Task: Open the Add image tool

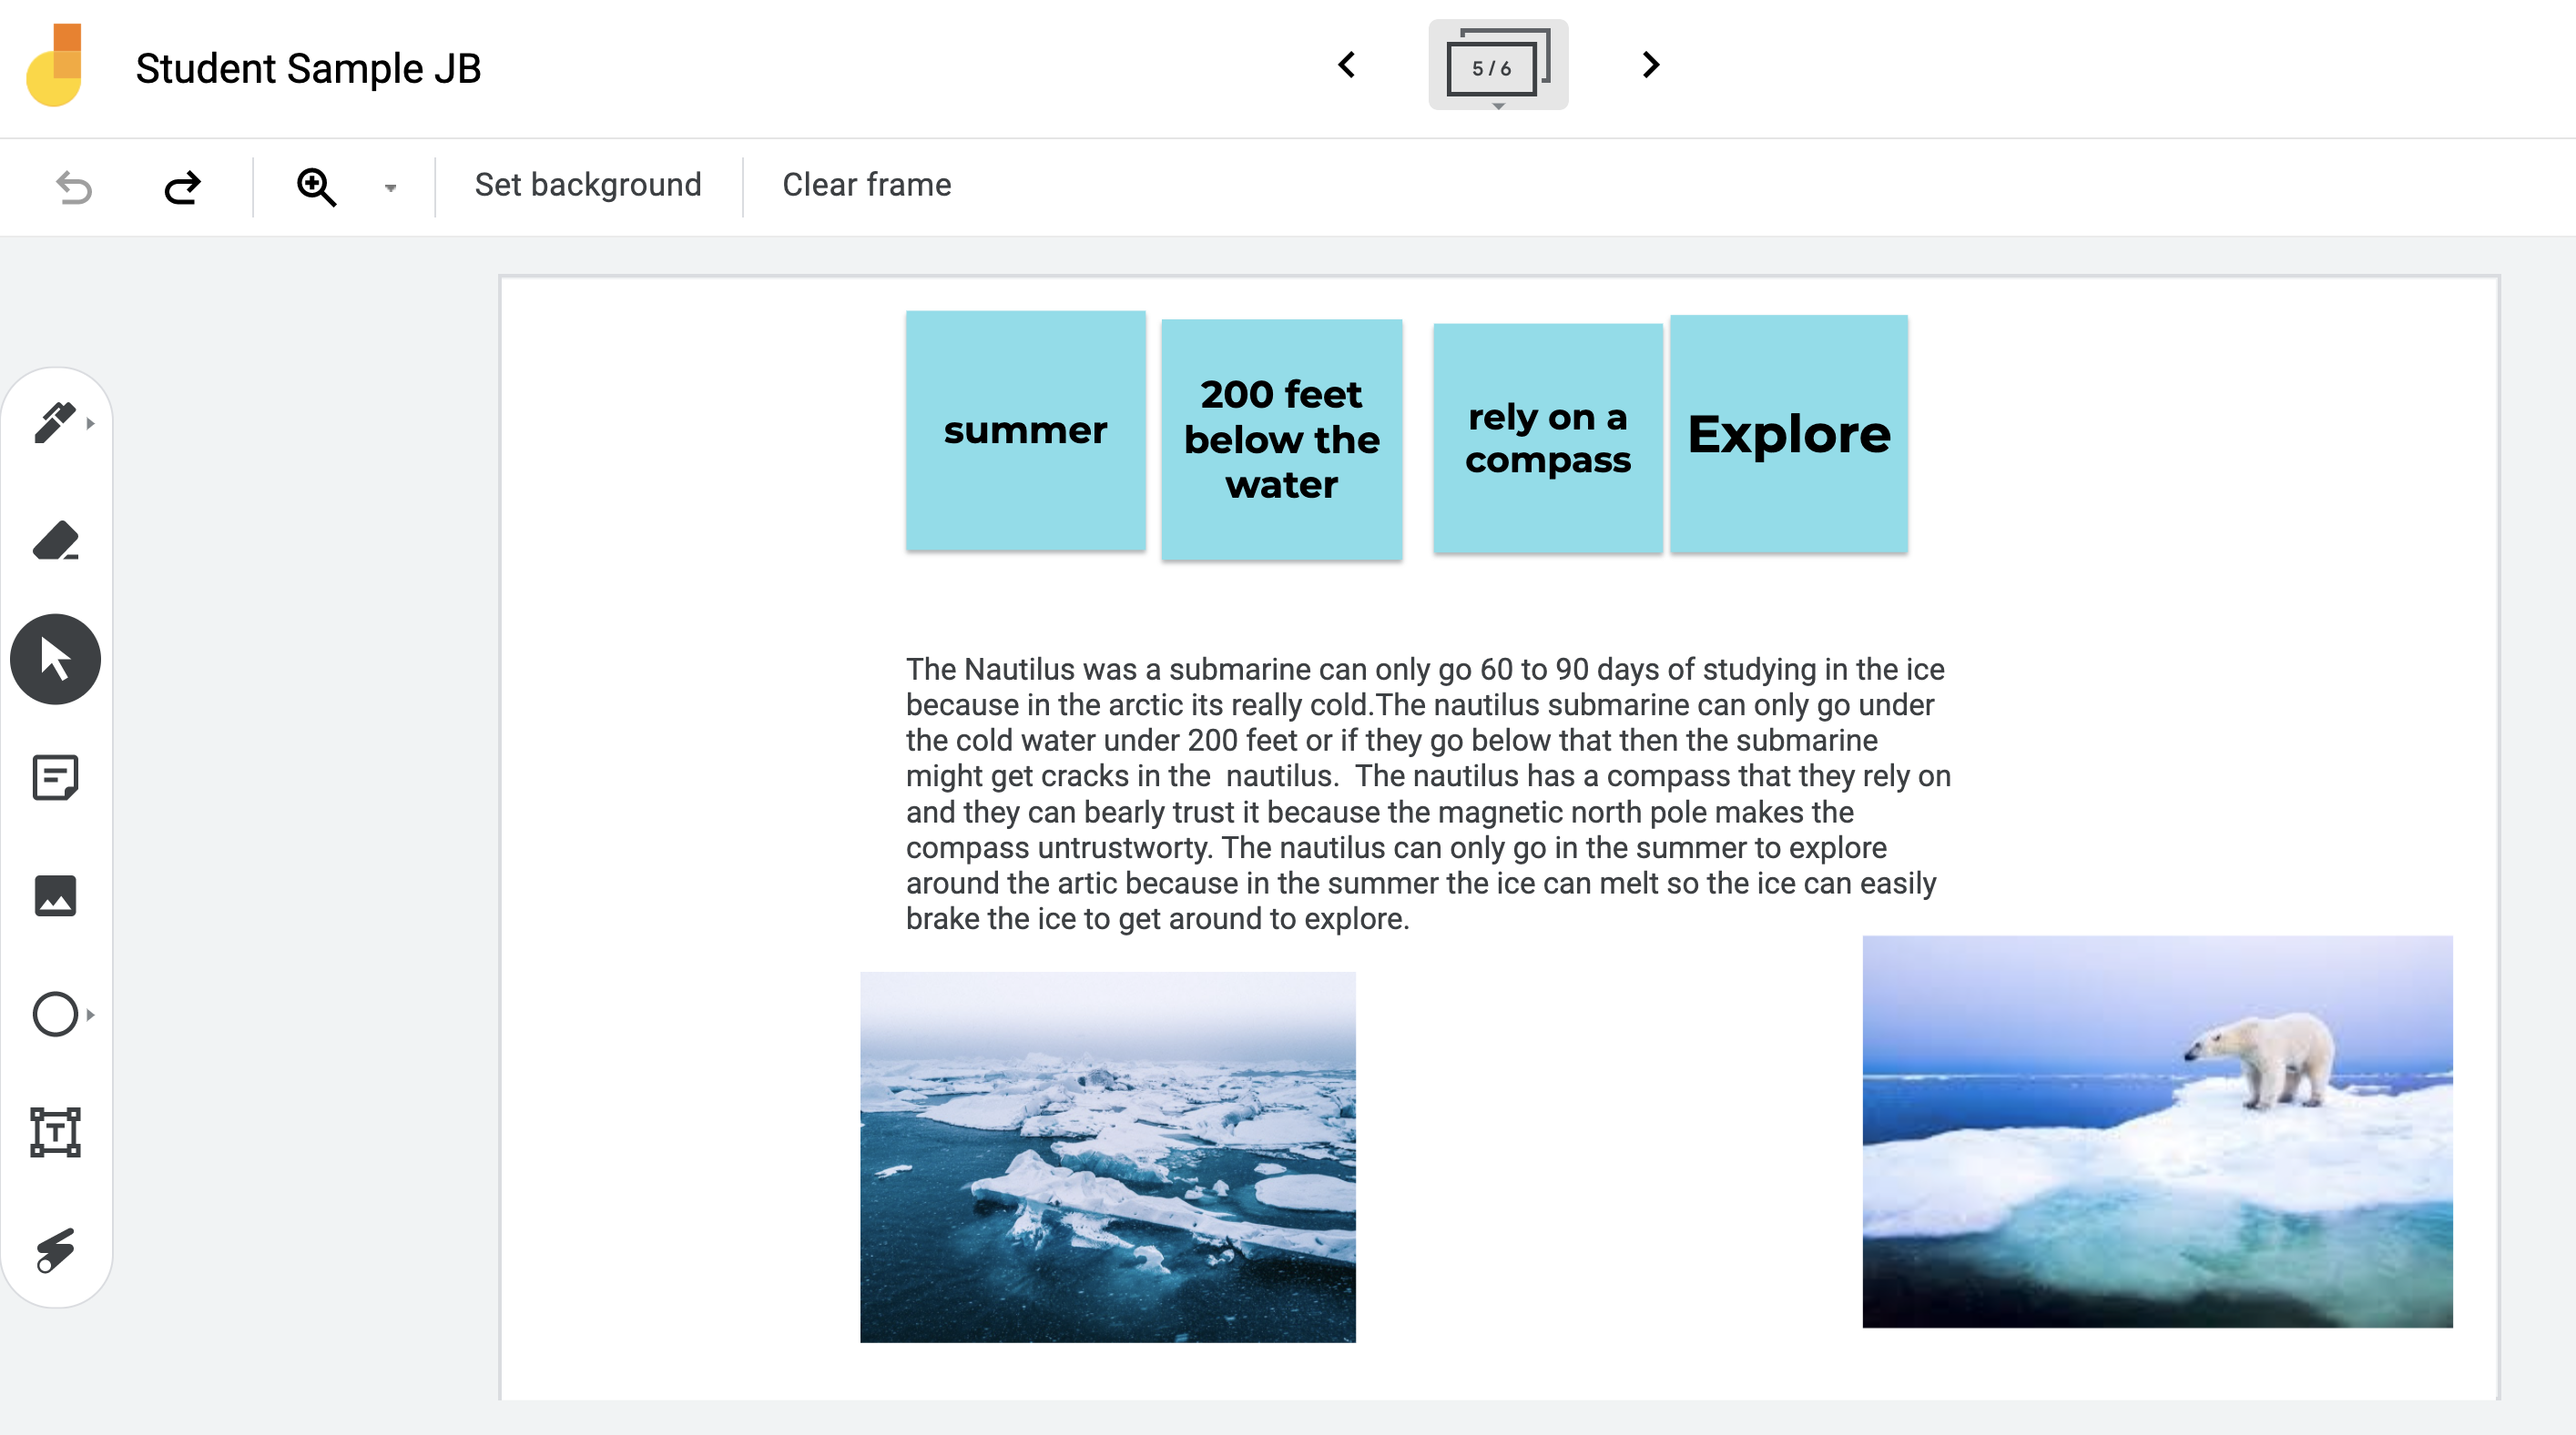Action: [x=56, y=895]
